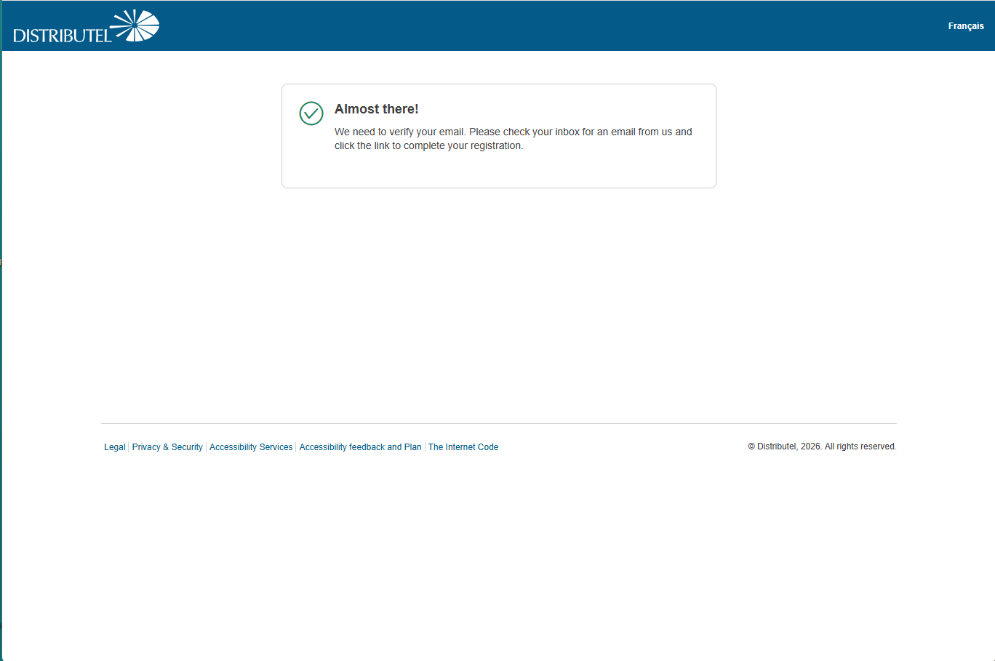The image size is (995, 661).
Task: Click the Distributel wordmark logo
Action: point(62,35)
